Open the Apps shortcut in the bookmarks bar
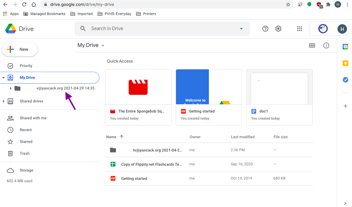352x207 pixels. [x=11, y=14]
